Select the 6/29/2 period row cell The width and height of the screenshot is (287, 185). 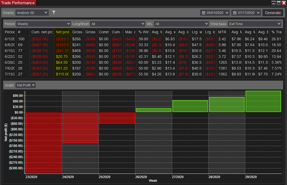click(x=10, y=62)
